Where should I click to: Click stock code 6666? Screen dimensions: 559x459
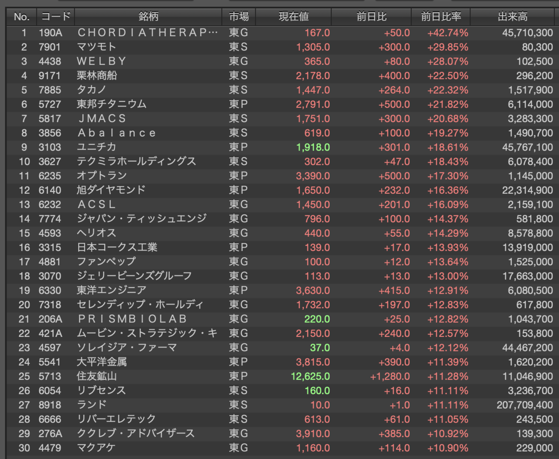coord(50,419)
